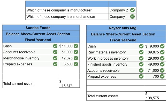Image resolution: width=168 pixels, height=103 pixels.
Task: Click the checkmark after the Raw materials inventory label
Action: [141, 52]
